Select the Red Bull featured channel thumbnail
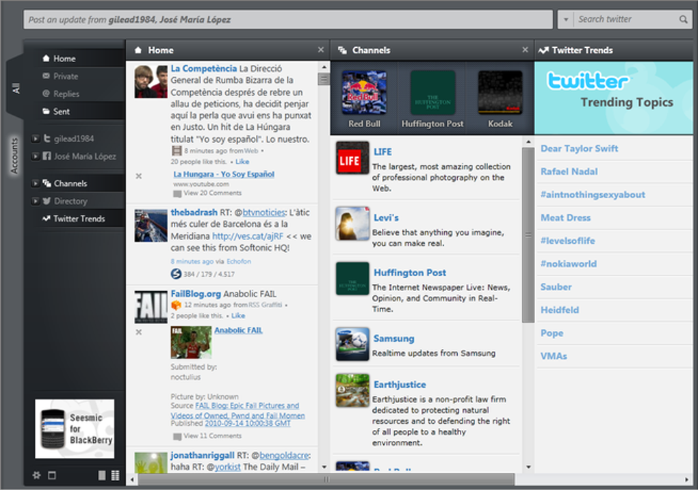Viewport: 698px width, 490px height. tap(364, 92)
